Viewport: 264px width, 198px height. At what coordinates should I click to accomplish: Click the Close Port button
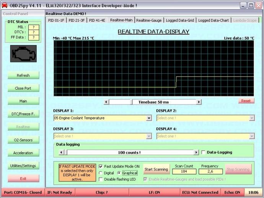point(23,88)
